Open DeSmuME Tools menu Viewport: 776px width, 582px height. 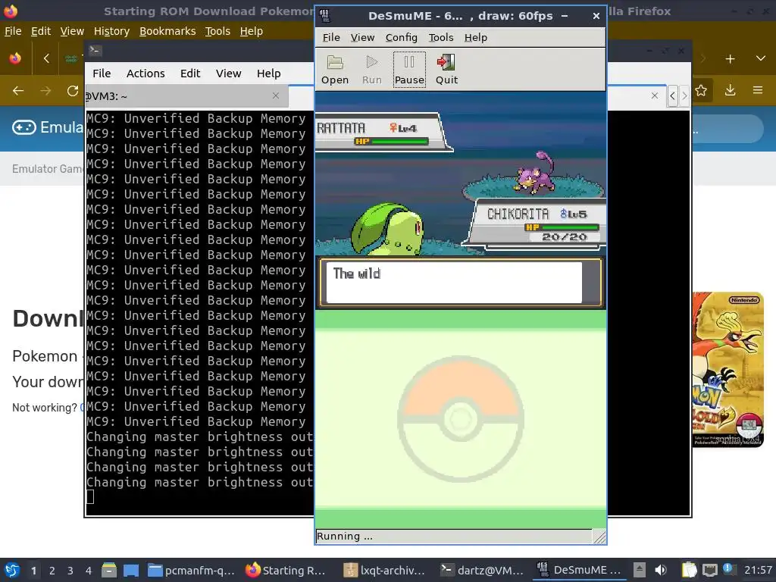click(x=440, y=38)
